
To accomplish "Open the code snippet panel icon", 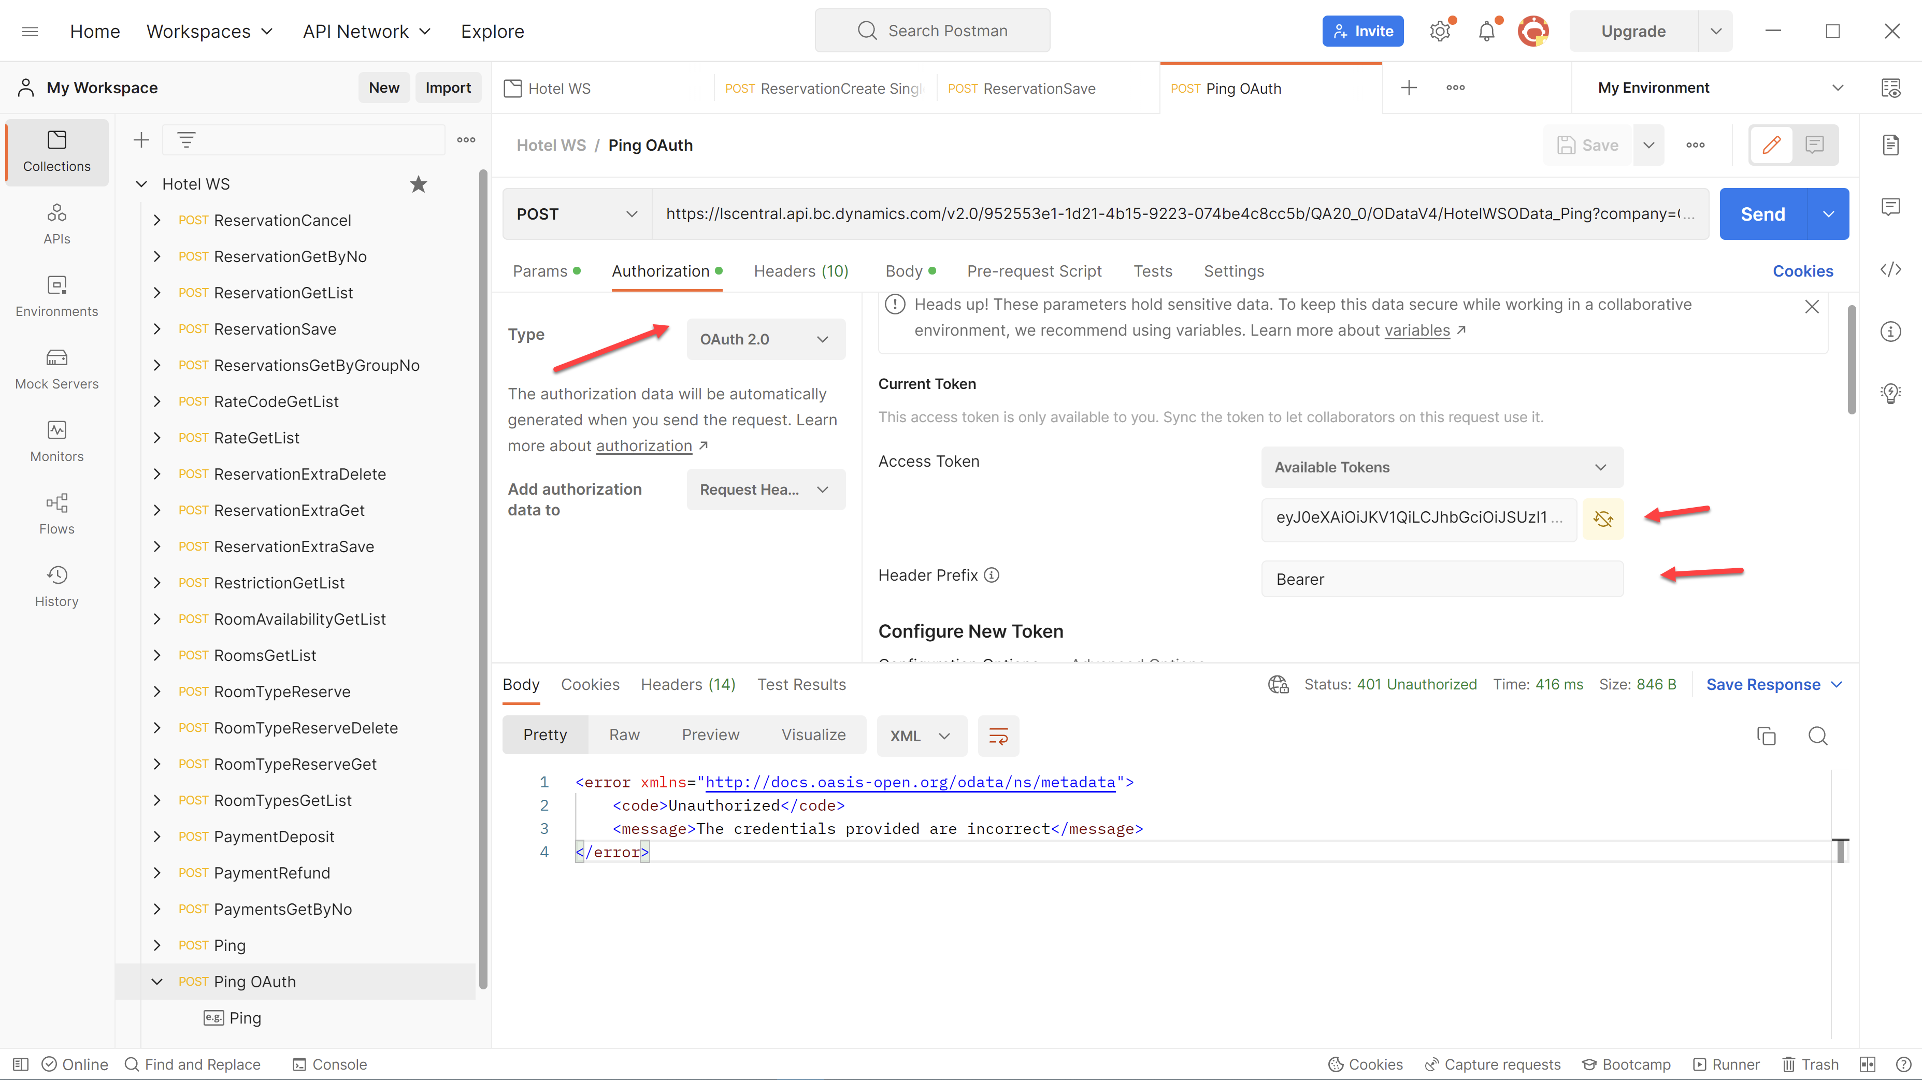I will pos(1890,269).
